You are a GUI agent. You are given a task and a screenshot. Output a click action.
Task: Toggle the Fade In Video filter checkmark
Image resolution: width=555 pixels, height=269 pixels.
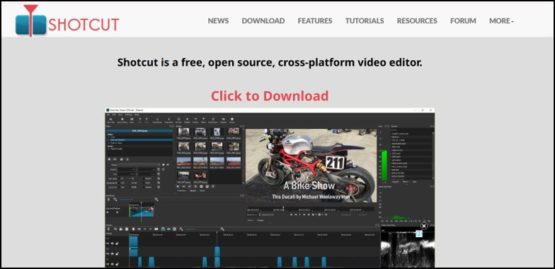click(x=109, y=143)
